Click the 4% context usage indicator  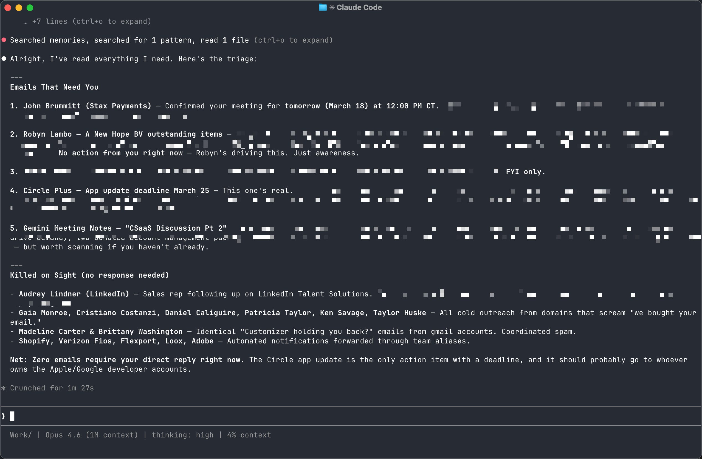click(249, 435)
